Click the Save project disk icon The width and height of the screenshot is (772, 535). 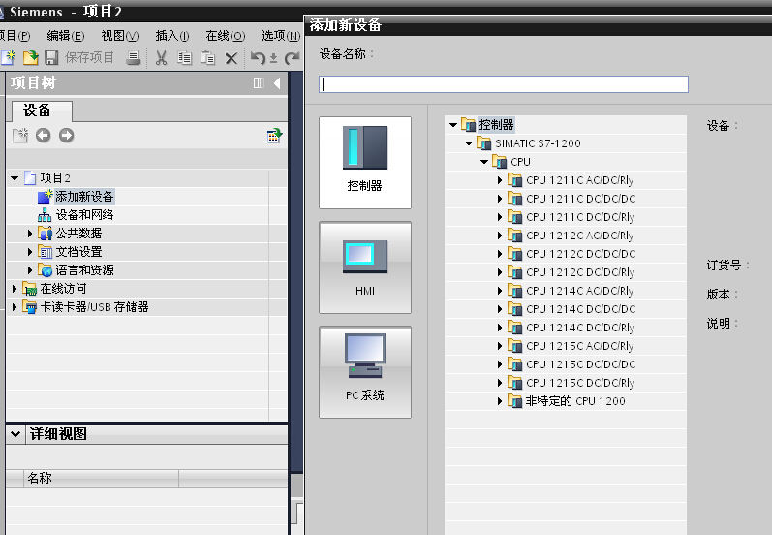tap(51, 58)
